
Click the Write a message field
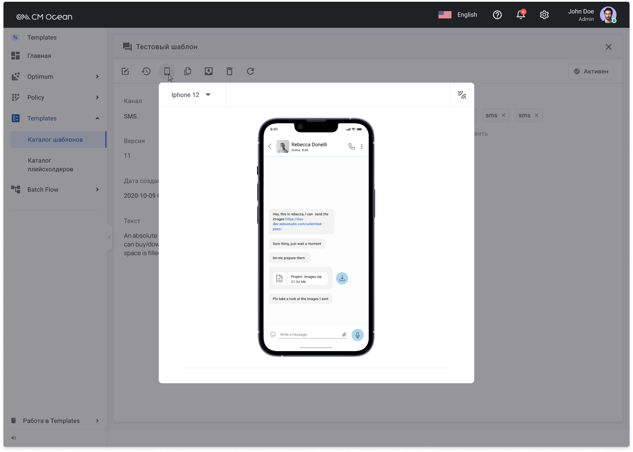(310, 335)
